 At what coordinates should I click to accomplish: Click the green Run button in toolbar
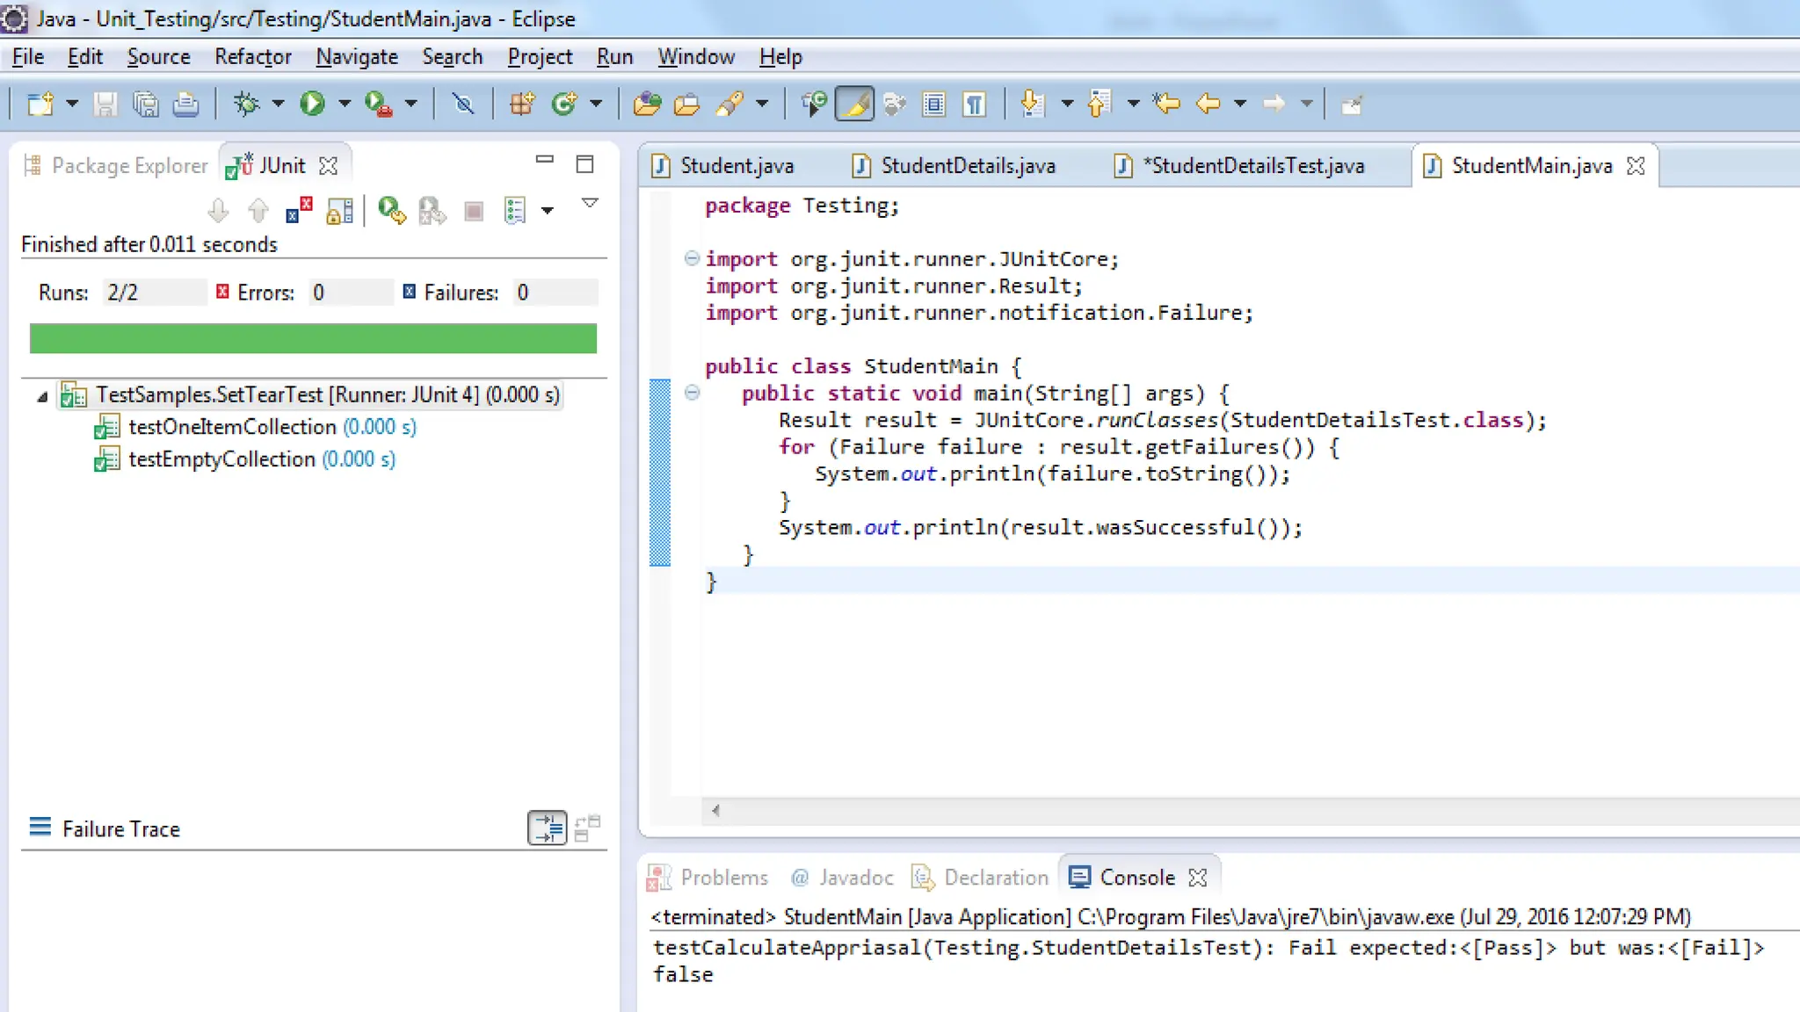click(312, 104)
